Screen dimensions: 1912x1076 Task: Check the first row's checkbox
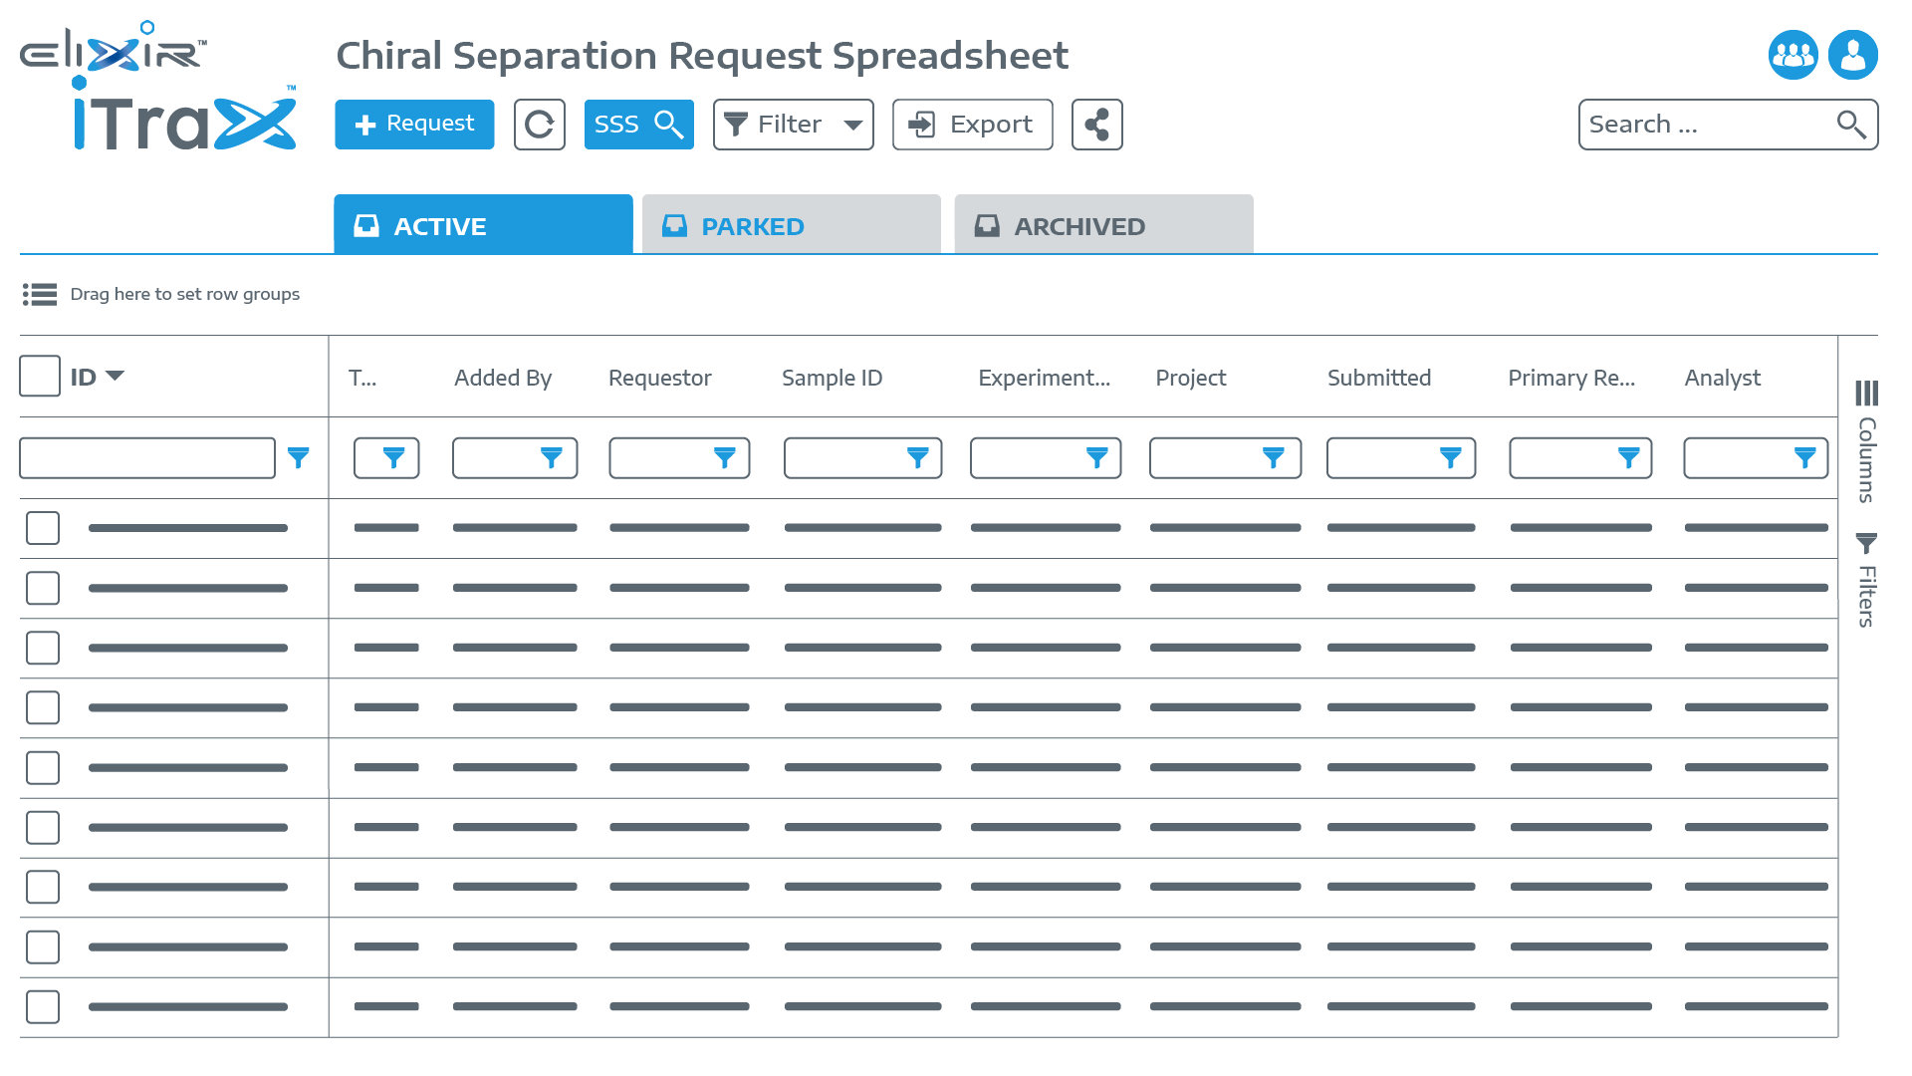[x=43, y=528]
